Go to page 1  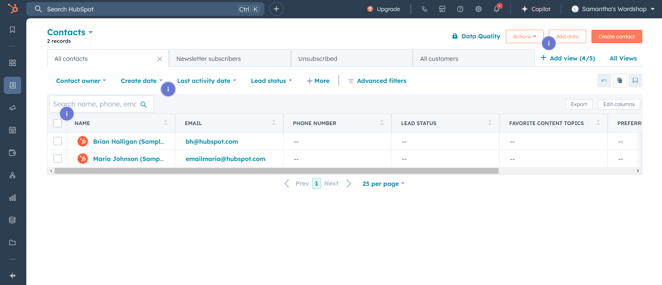(316, 183)
